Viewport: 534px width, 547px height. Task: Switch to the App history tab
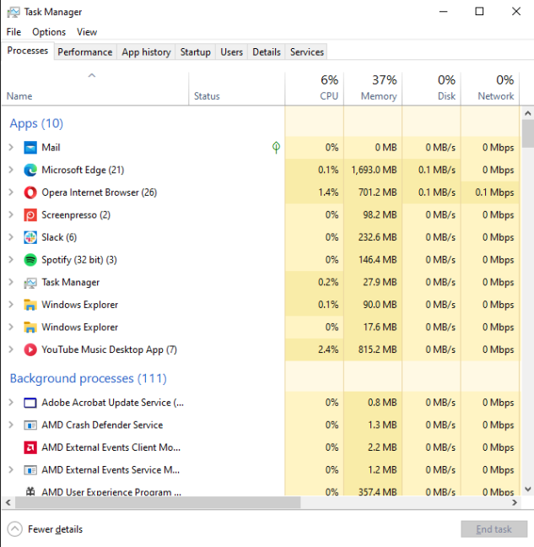click(146, 52)
